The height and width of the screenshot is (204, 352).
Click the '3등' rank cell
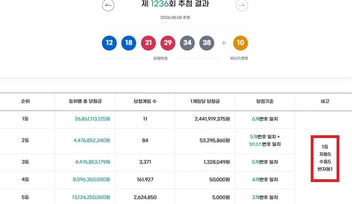(x=25, y=162)
